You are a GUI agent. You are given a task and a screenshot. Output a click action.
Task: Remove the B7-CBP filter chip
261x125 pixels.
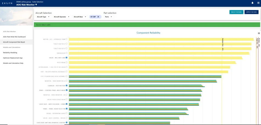point(98,17)
